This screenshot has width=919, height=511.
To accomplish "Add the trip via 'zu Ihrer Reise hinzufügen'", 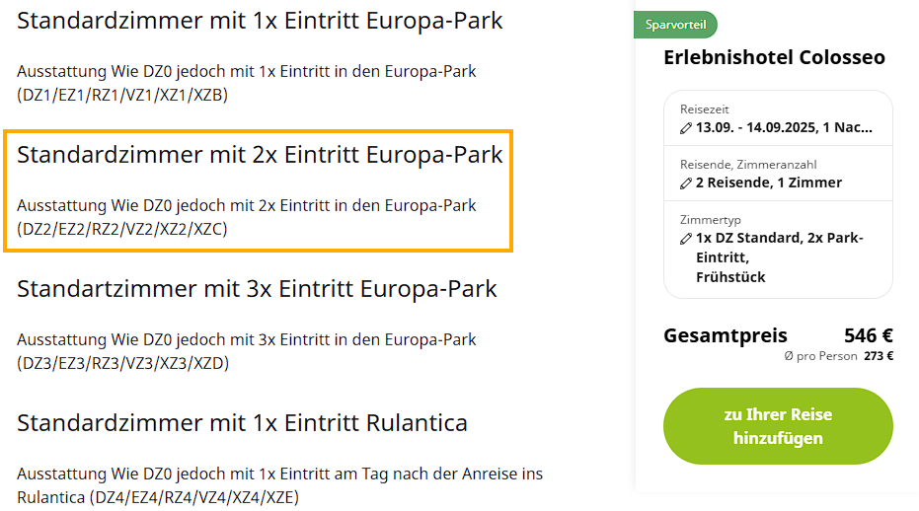I will coord(778,426).
